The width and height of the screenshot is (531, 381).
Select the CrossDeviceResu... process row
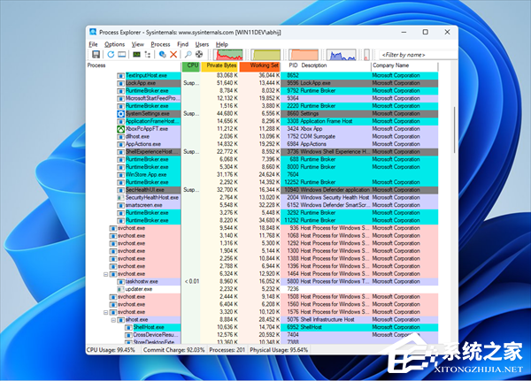[x=263, y=335]
